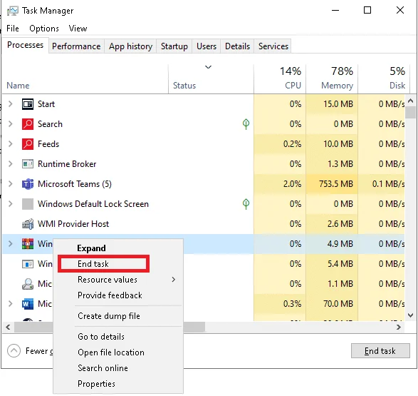Click the leaf icon in Windows Default Lock Screen row

pyautogui.click(x=246, y=204)
